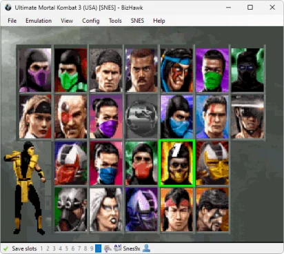This screenshot has height=254, width=284.
Task: Select the green checkmark status icon
Action: pos(6,248)
